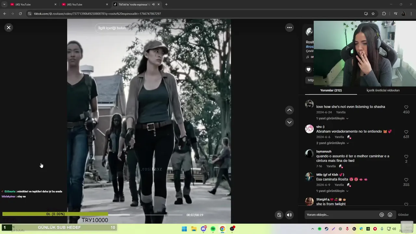
Task: Toggle auto-scroll icon beside the volume button
Action: coord(279,215)
